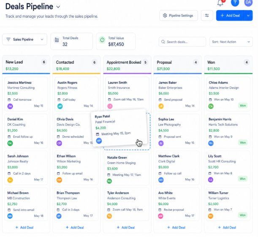Open the notifications bell

point(220,3)
